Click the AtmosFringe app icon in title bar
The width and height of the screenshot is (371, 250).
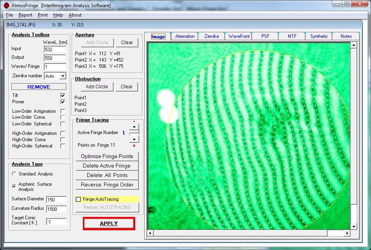coord(6,5)
